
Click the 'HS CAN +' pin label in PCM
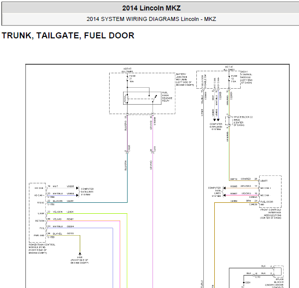tap(39, 195)
